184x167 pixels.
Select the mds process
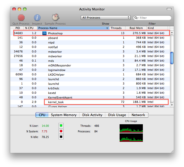(x=90, y=61)
